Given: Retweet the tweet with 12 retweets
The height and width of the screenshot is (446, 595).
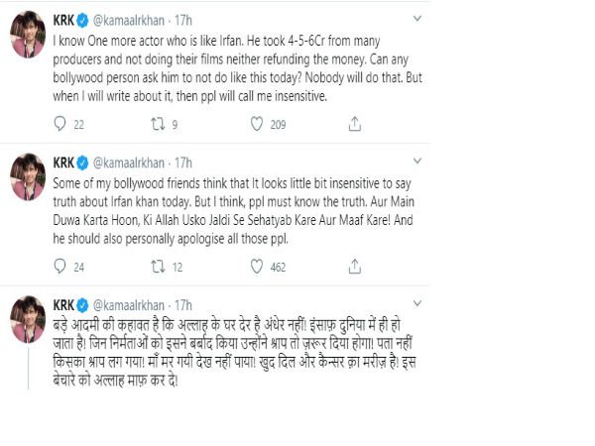Looking at the screenshot, I should click(157, 266).
